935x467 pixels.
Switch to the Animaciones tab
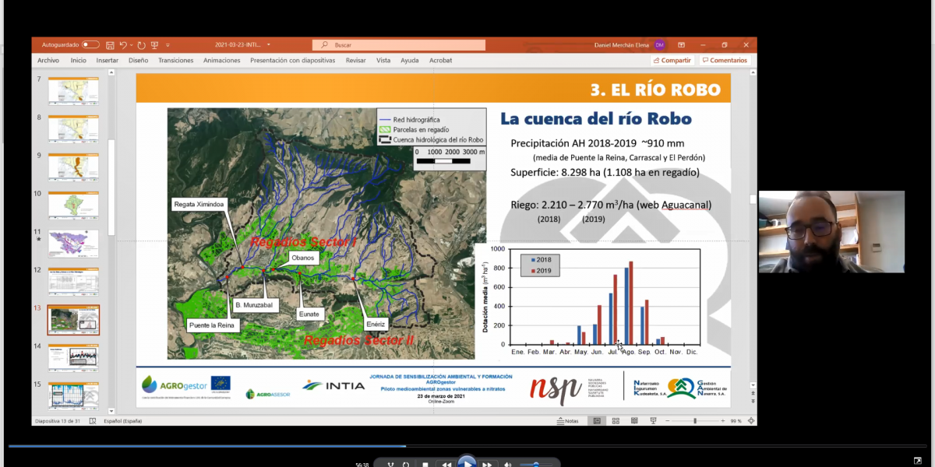222,60
